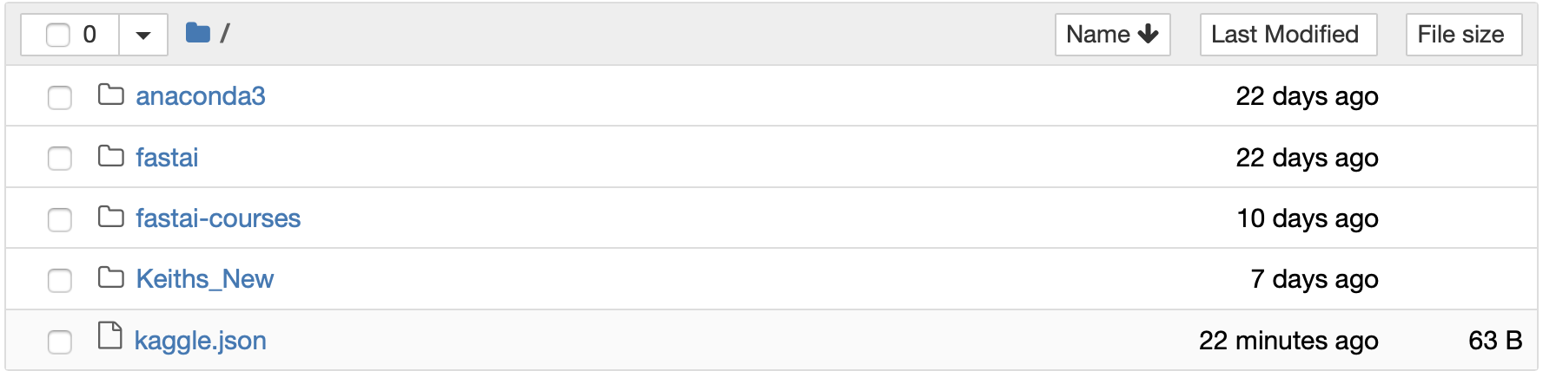Screen dimensions: 1543x371
Task: Sort files by File size
Action: [x=1463, y=35]
